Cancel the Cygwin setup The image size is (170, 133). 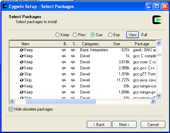click(x=153, y=125)
